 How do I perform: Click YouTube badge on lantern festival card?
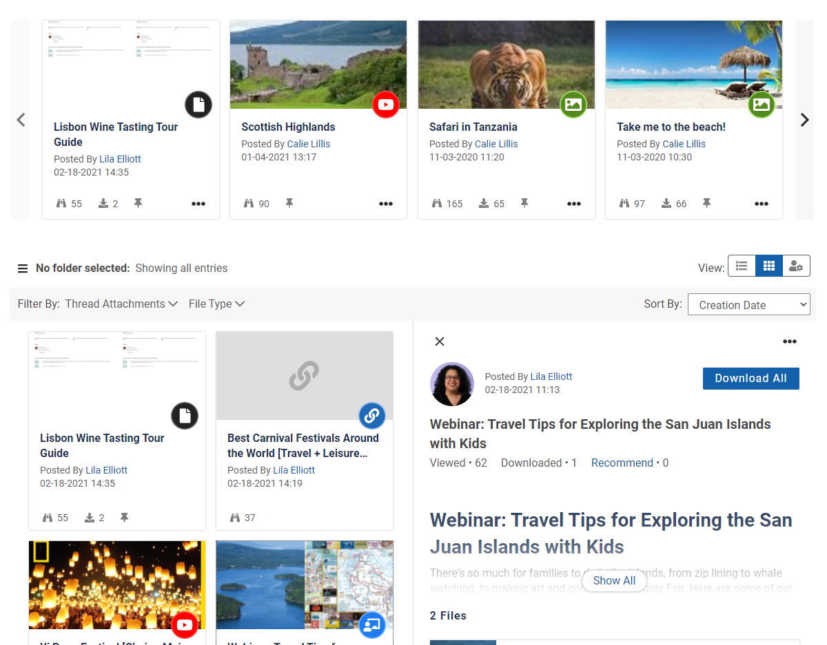(x=185, y=625)
